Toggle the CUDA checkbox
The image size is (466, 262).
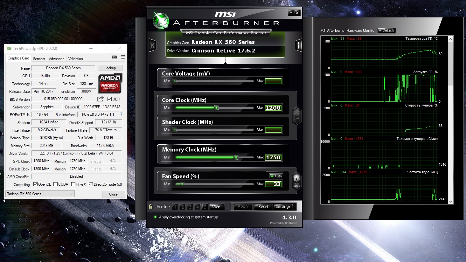tap(56, 184)
